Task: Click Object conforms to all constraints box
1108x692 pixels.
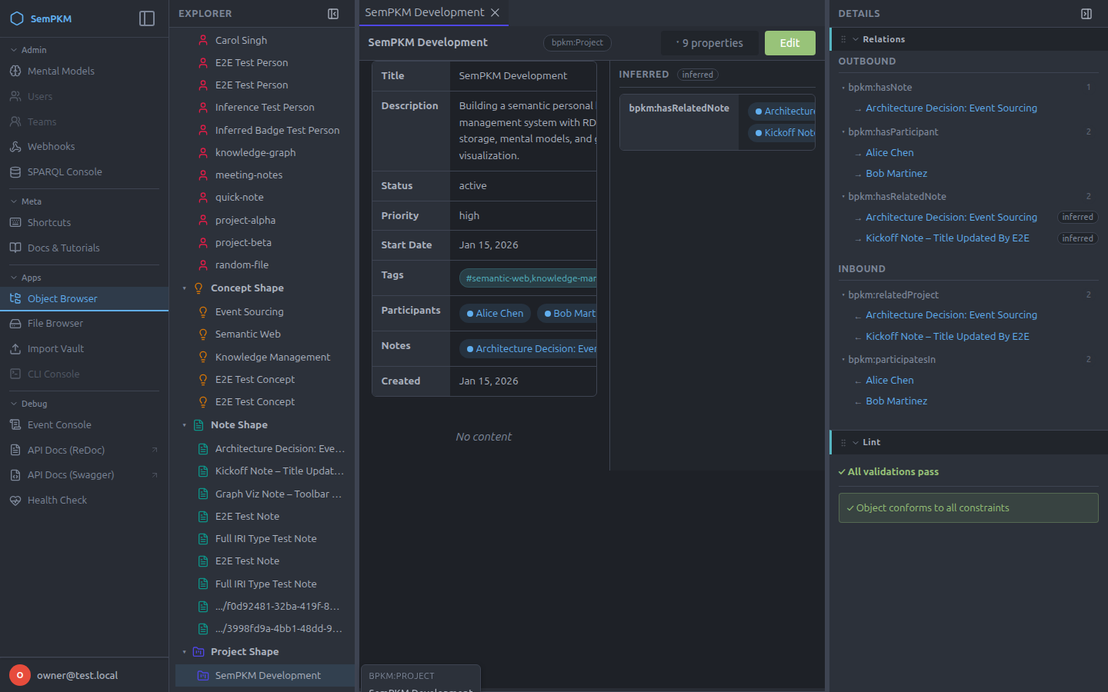Action: pyautogui.click(x=968, y=507)
